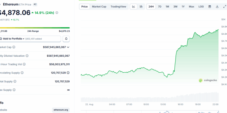Click the $56,003,975,311 trading volume value
The image size is (227, 113).
coord(59,64)
